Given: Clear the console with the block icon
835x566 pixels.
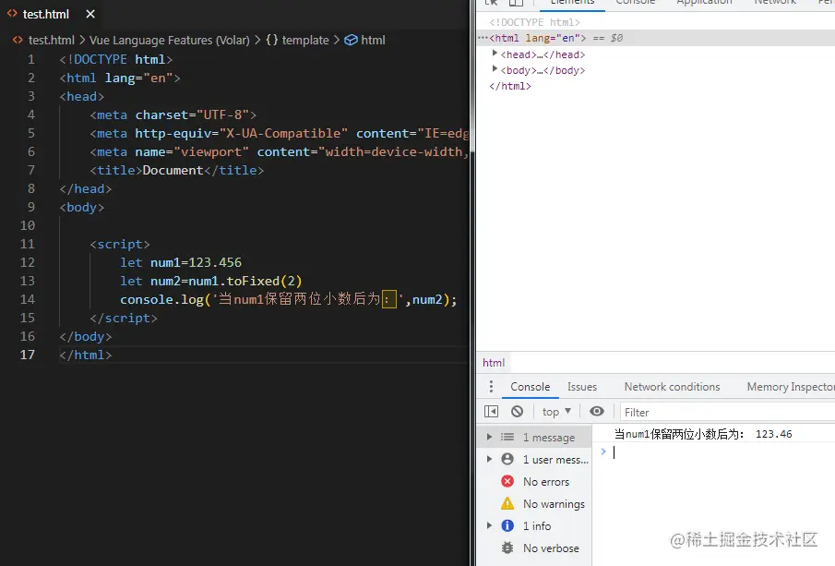Looking at the screenshot, I should tap(517, 412).
